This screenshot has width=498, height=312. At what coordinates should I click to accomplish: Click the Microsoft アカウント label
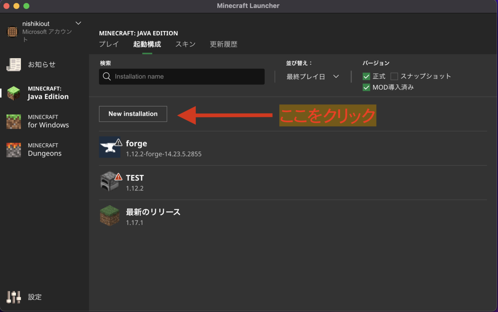pyautogui.click(x=47, y=35)
